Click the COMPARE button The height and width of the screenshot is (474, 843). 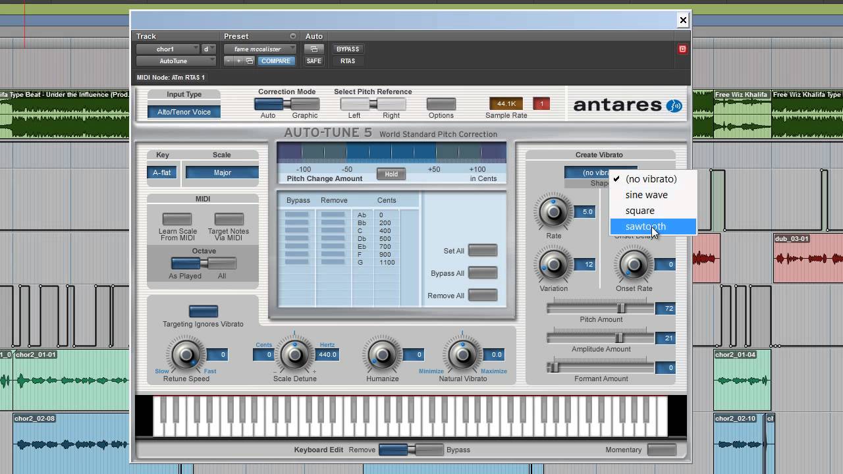pyautogui.click(x=275, y=61)
